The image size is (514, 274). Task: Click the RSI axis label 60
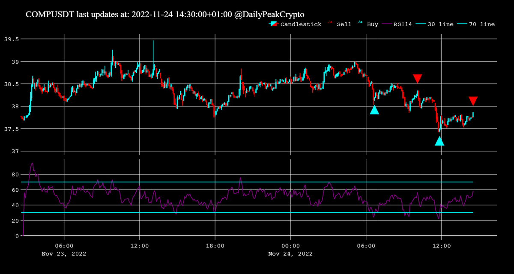pos(15,190)
